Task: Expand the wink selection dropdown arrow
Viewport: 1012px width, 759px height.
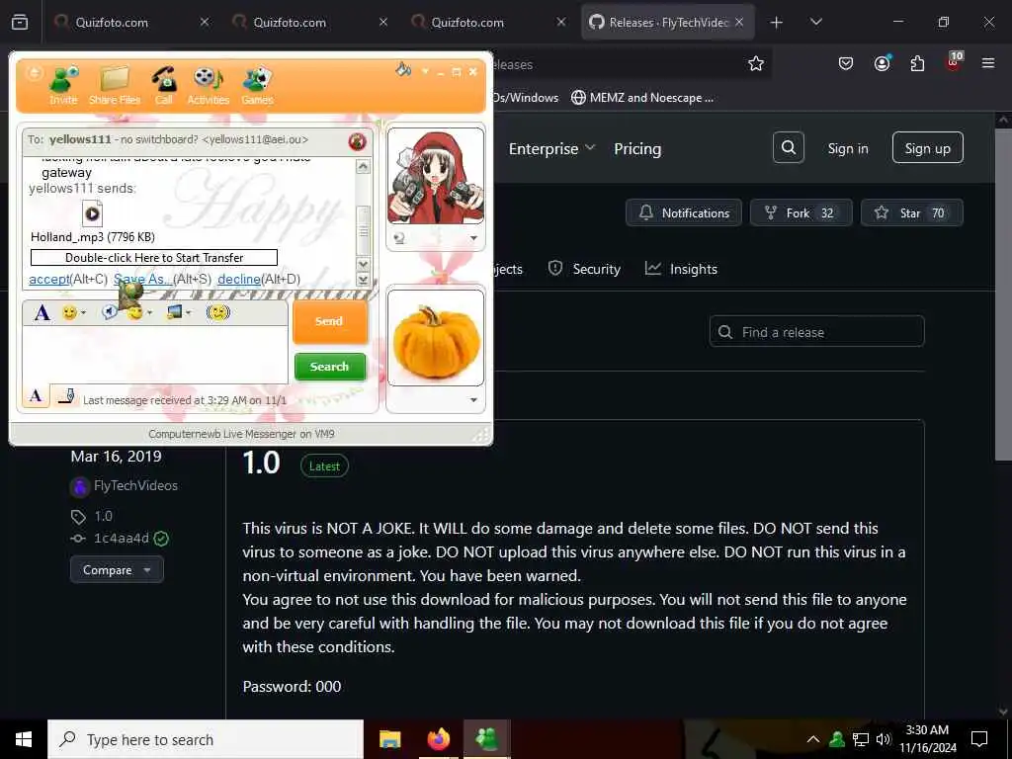Action: click(x=150, y=313)
